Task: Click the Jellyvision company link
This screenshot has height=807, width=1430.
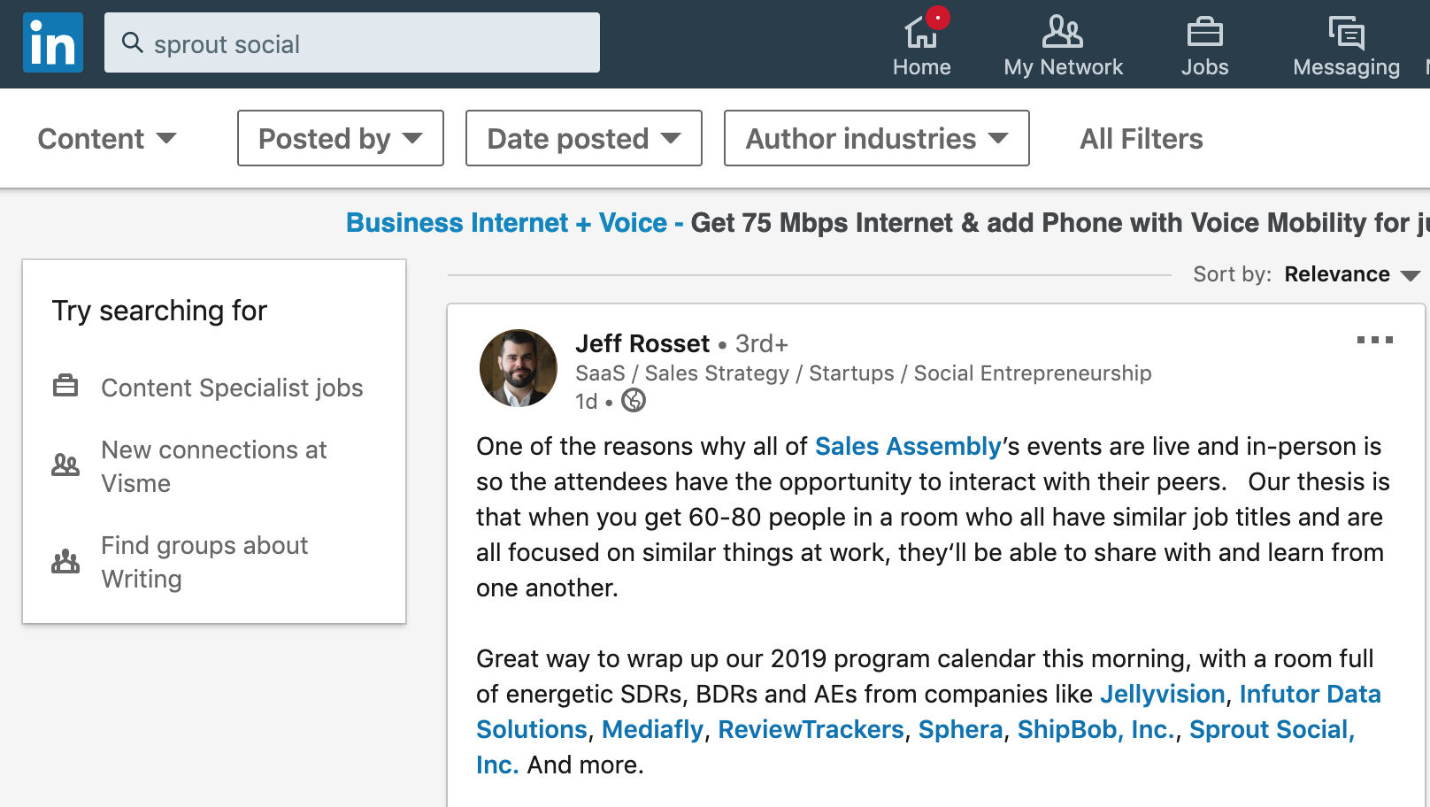Action: pyautogui.click(x=1162, y=694)
